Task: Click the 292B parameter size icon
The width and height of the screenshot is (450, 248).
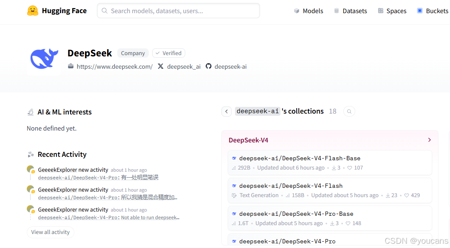Action: 234,168
